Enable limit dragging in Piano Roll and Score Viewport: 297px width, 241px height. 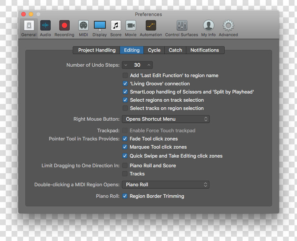click(x=125, y=165)
